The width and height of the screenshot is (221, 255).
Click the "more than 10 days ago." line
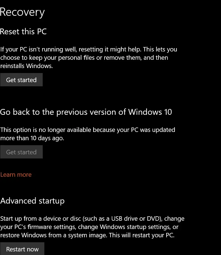coord(32,138)
